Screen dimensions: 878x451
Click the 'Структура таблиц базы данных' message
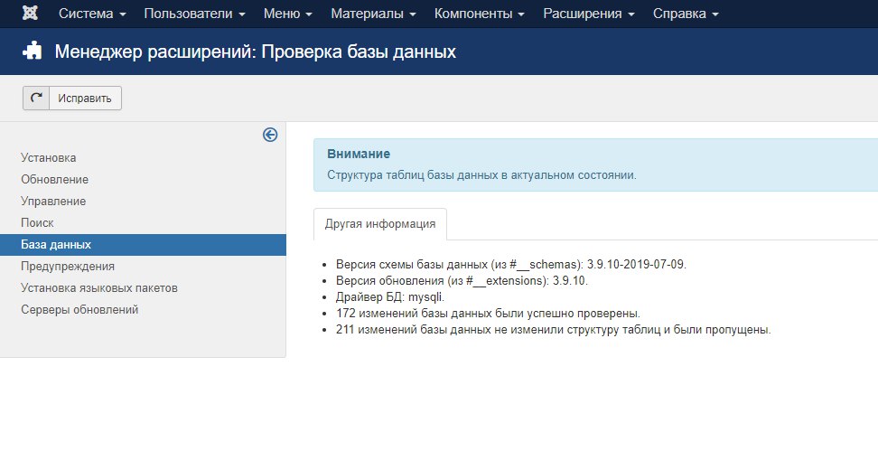pos(481,175)
